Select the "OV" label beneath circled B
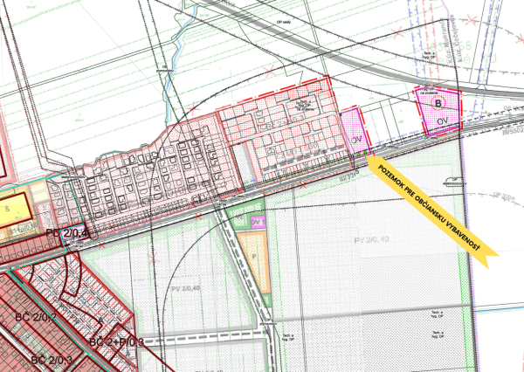 pyautogui.click(x=443, y=121)
